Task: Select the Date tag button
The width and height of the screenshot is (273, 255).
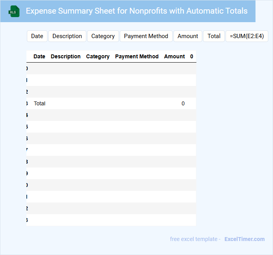Action: point(37,36)
